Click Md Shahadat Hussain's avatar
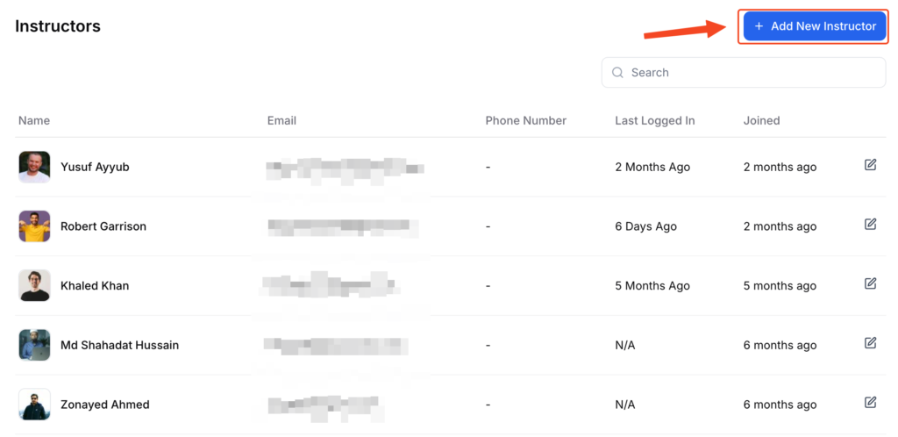 pos(34,345)
